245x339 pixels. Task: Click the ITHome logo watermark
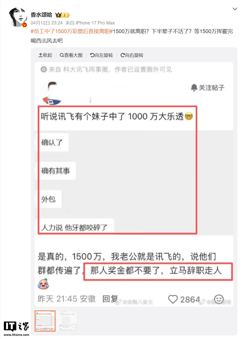click(16, 329)
